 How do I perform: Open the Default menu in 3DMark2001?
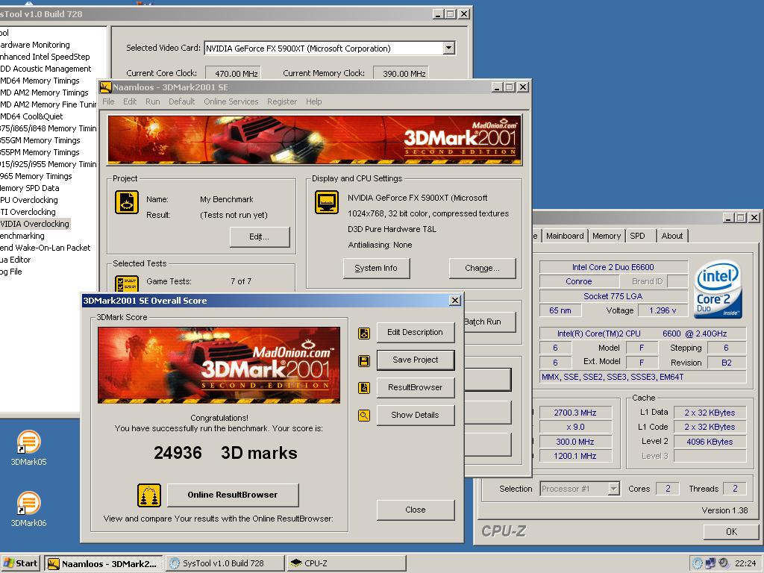pos(182,101)
